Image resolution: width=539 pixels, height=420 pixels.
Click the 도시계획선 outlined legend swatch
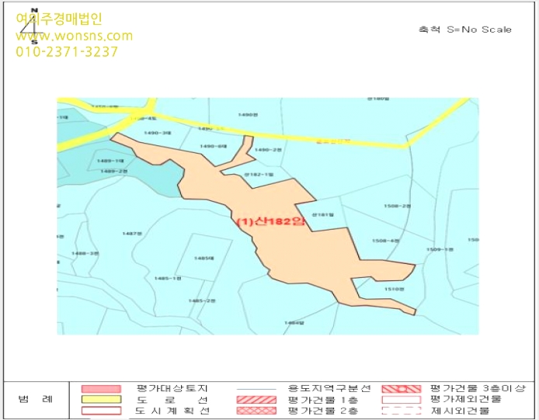click(x=102, y=411)
